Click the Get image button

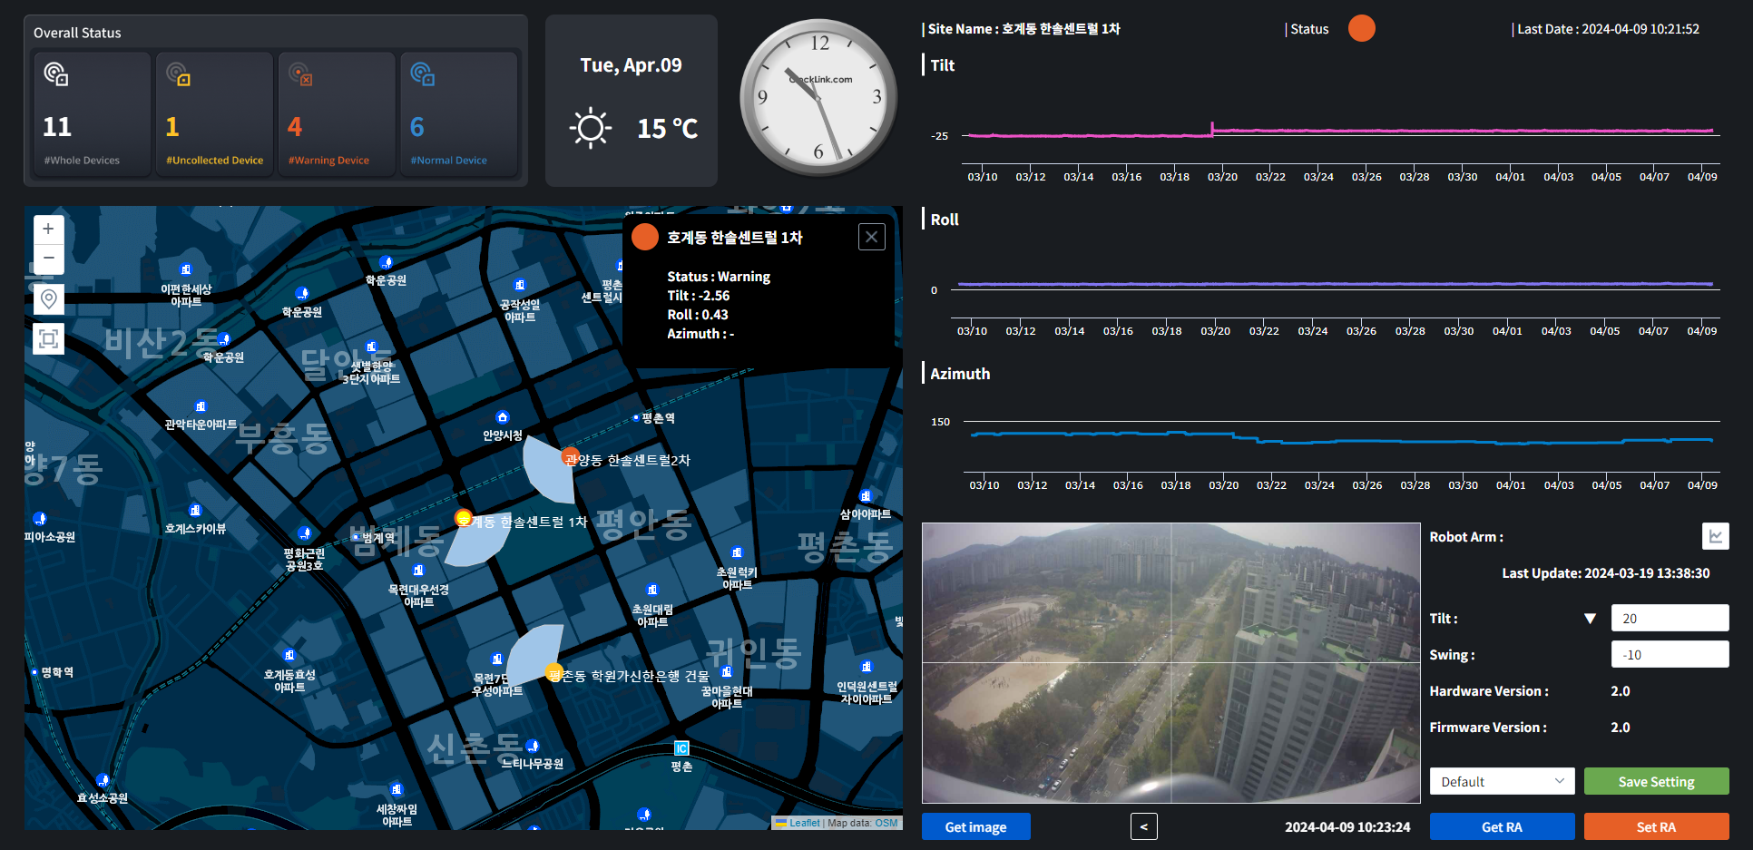(975, 826)
